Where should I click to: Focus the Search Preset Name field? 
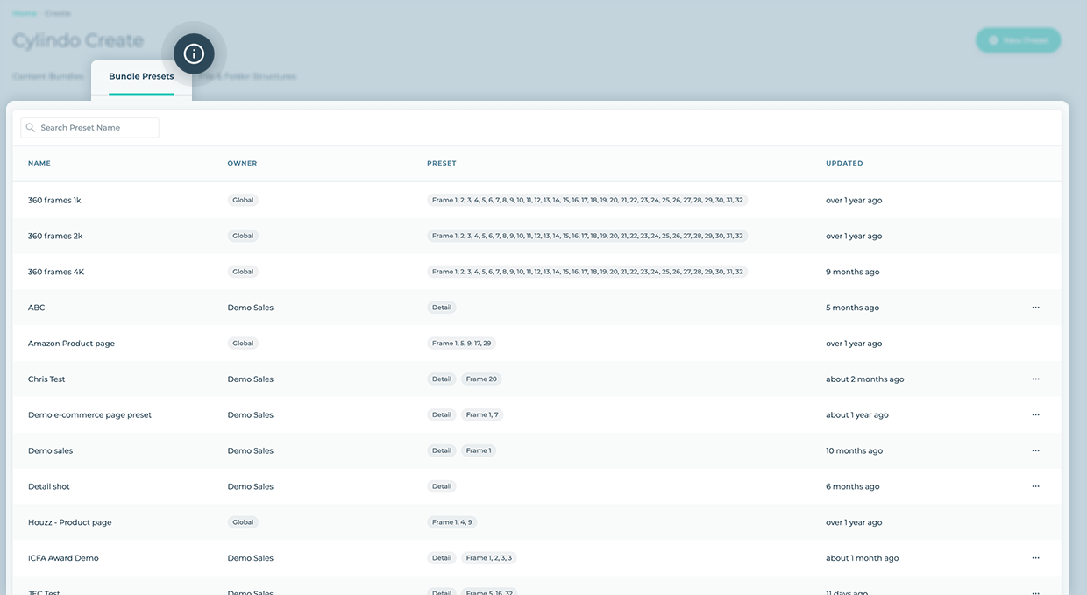pos(96,128)
